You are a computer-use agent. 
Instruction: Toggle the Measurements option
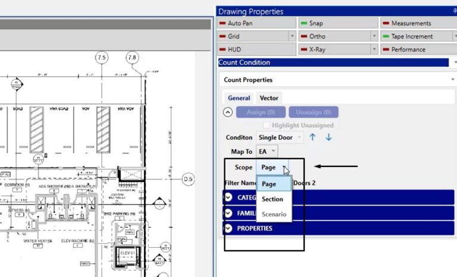[418, 23]
